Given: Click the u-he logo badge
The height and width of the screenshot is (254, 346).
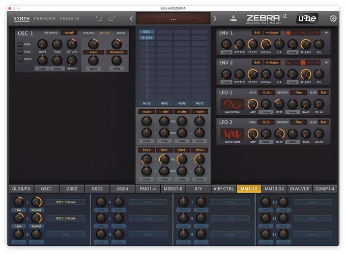Looking at the screenshot, I should [x=307, y=18].
